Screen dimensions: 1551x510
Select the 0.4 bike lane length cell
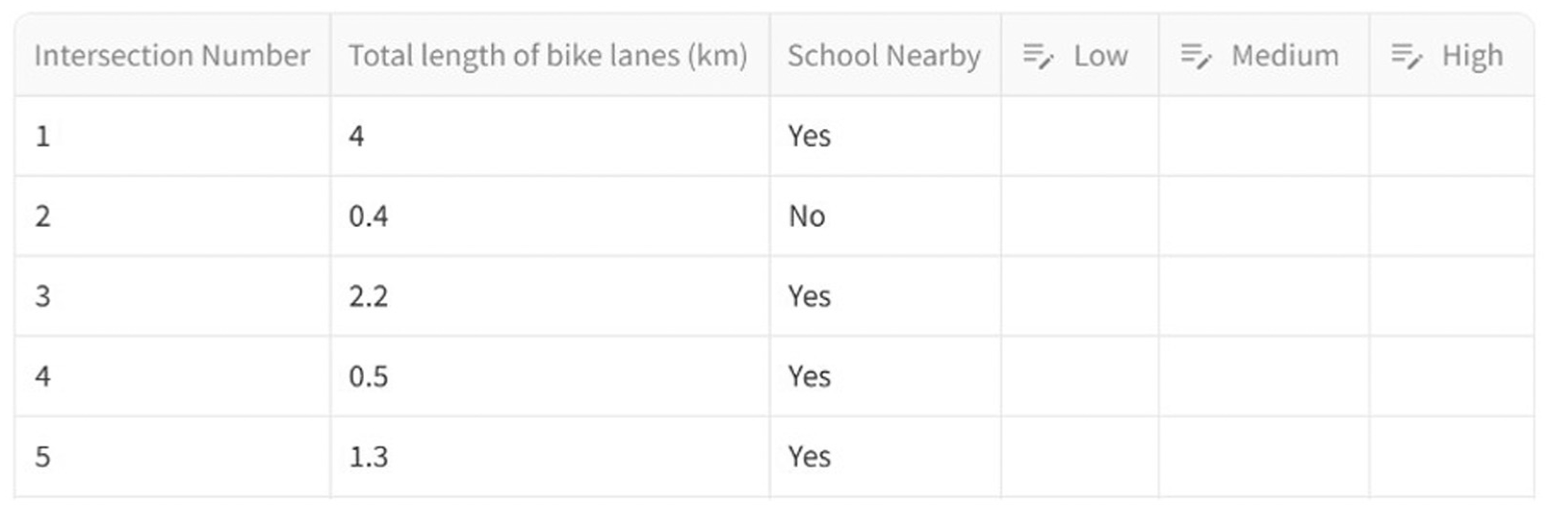[550, 216]
